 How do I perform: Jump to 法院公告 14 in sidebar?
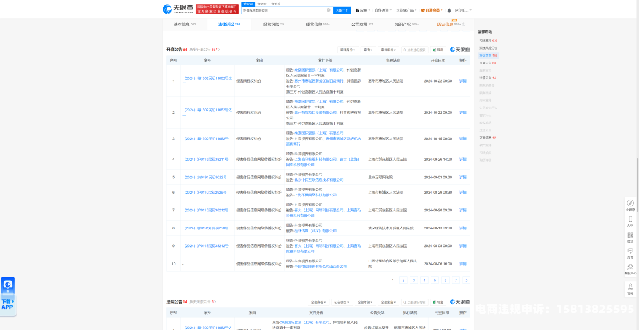[488, 78]
